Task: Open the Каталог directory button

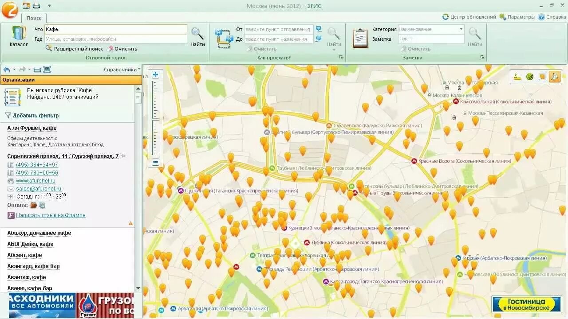Action: pos(19,37)
